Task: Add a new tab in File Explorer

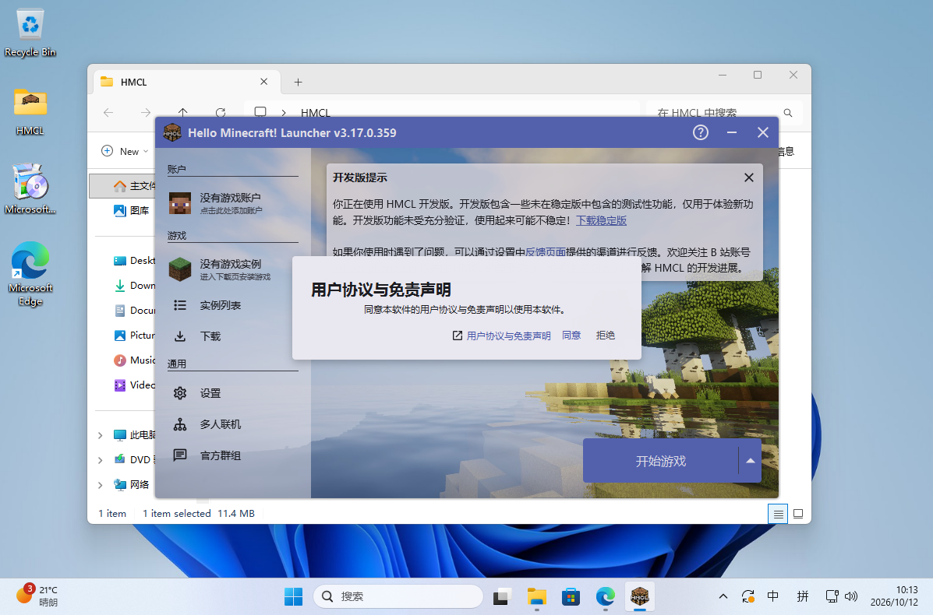Action: click(298, 82)
